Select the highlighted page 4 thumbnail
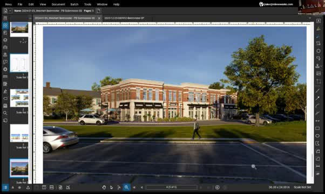The image size is (325, 194). pos(19,168)
